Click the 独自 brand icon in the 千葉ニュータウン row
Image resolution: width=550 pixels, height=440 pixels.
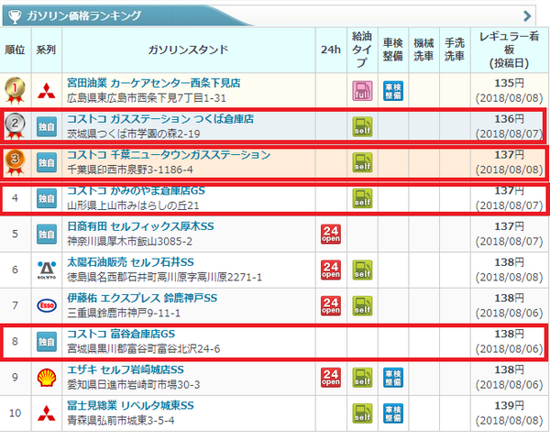(47, 162)
